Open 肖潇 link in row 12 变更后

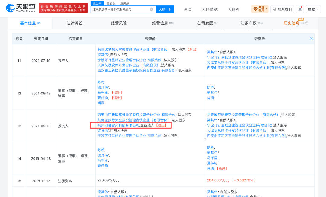(210, 98)
